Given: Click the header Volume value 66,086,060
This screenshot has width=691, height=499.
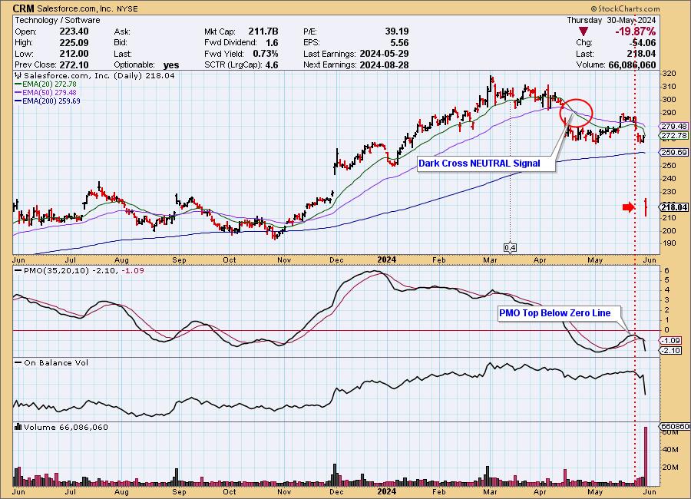Looking at the screenshot, I should pos(632,64).
